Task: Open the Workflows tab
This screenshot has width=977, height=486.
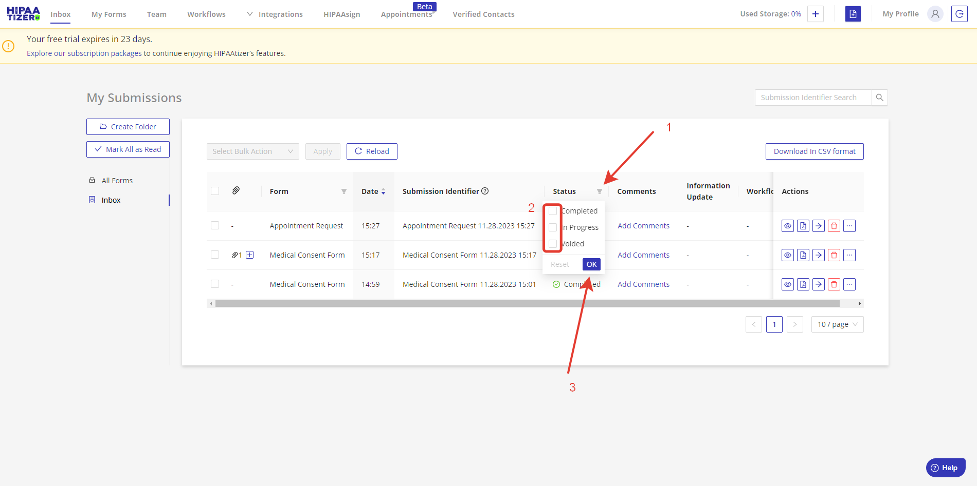Action: (x=206, y=14)
